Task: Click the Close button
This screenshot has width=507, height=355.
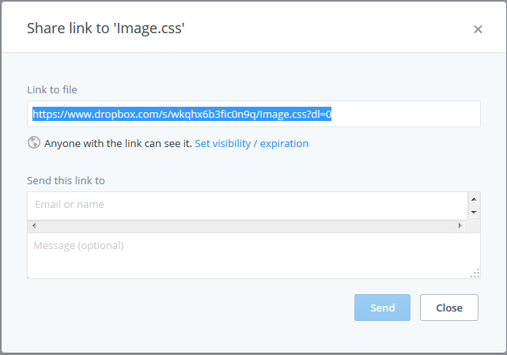Action: click(x=448, y=308)
